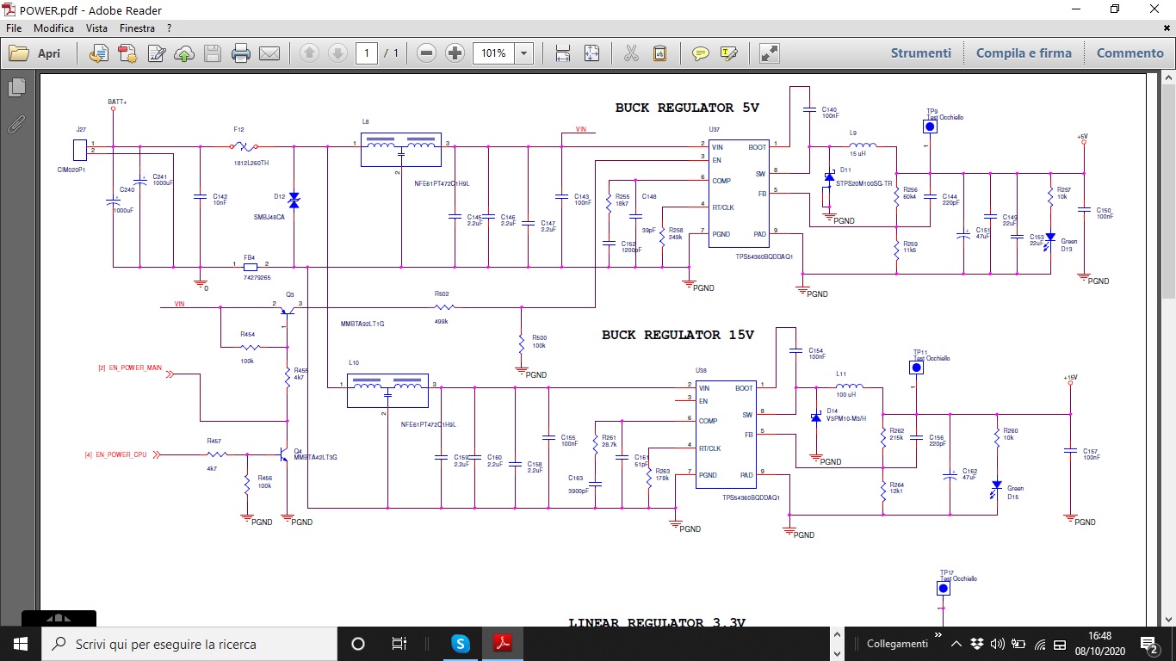Click the edit/sign document toolbar icon
Image resolution: width=1176 pixels, height=661 pixels.
point(156,53)
